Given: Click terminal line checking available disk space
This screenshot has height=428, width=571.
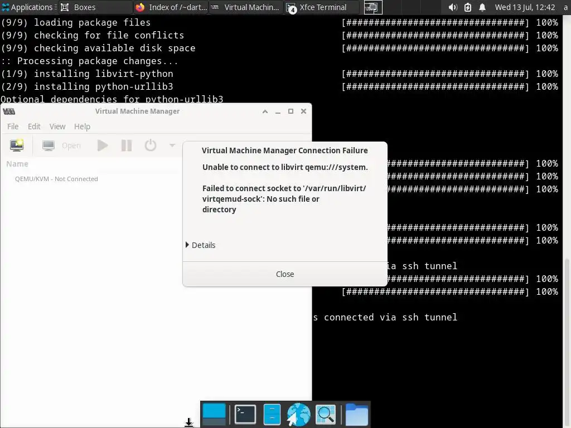Looking at the screenshot, I should pyautogui.click(x=98, y=48).
